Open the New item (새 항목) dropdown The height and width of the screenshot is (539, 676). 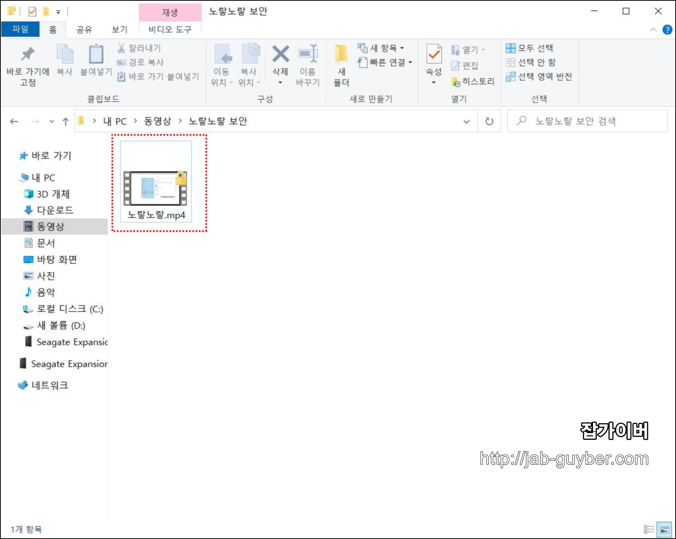pyautogui.click(x=381, y=48)
